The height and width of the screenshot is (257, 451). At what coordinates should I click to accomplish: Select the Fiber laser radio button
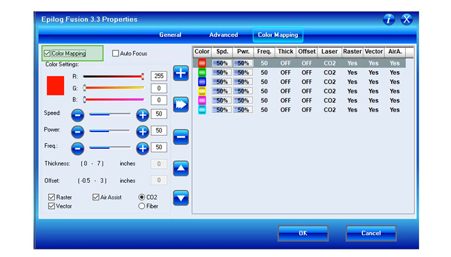(x=142, y=206)
